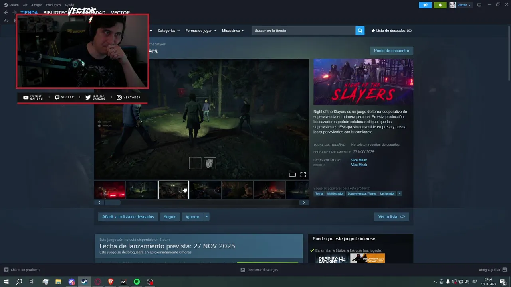511x287 pixels.
Task: Open developer Vice Mask link
Action: point(359,160)
